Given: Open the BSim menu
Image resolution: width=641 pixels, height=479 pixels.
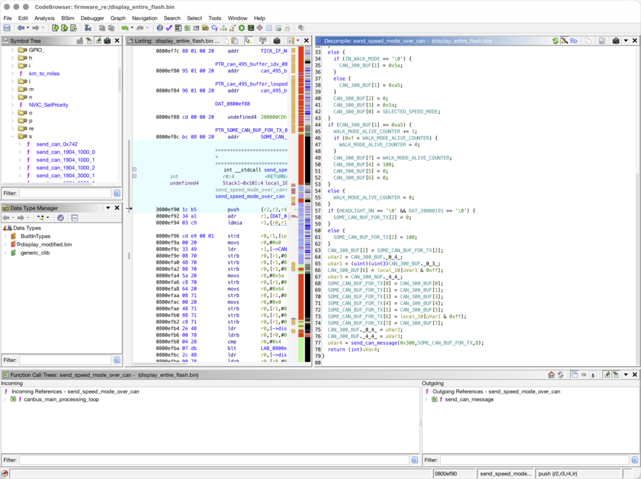Looking at the screenshot, I should tap(68, 18).
